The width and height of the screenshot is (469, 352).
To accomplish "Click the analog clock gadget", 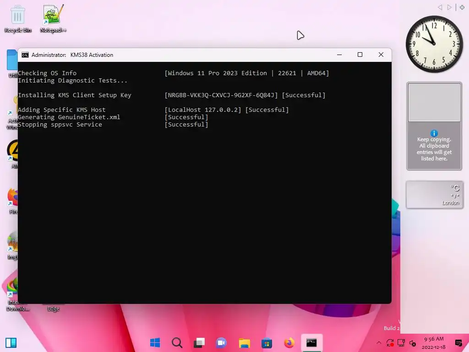I will coord(434,44).
